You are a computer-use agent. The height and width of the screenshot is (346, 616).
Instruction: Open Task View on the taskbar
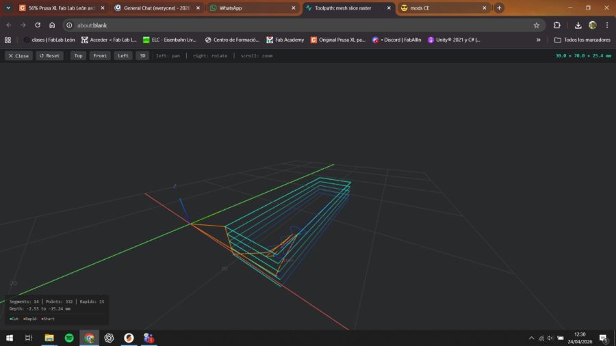coord(29,338)
